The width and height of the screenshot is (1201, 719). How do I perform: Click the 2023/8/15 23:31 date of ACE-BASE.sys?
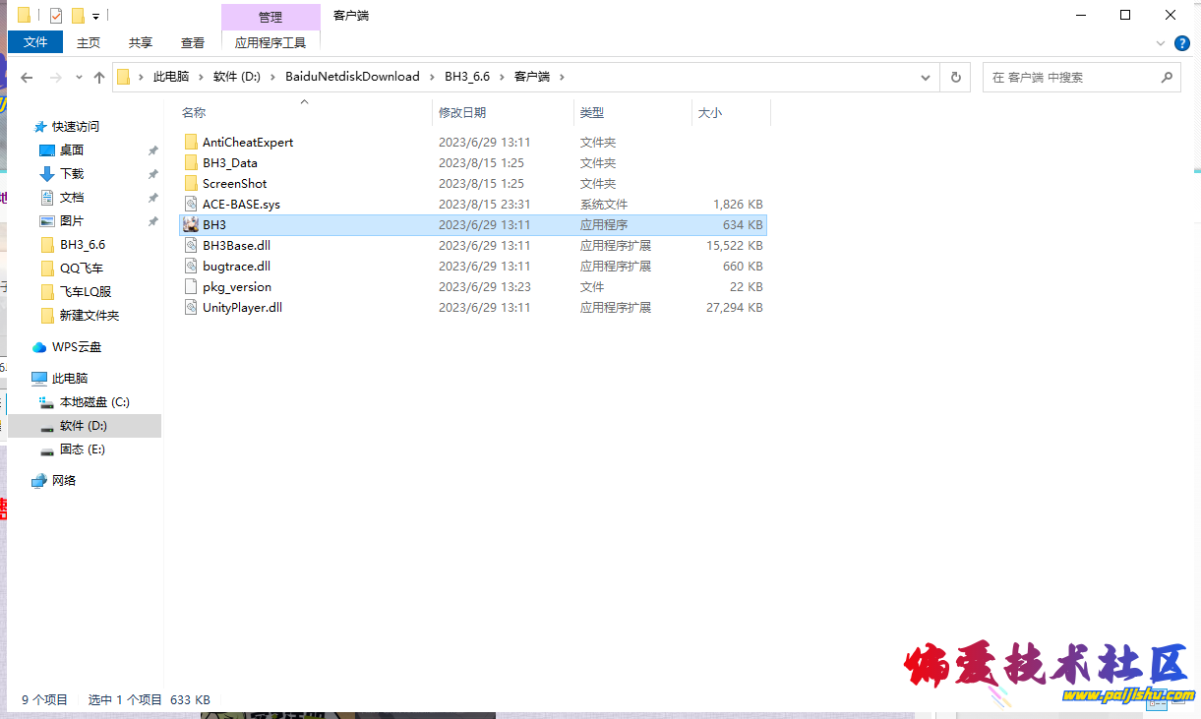[485, 205]
